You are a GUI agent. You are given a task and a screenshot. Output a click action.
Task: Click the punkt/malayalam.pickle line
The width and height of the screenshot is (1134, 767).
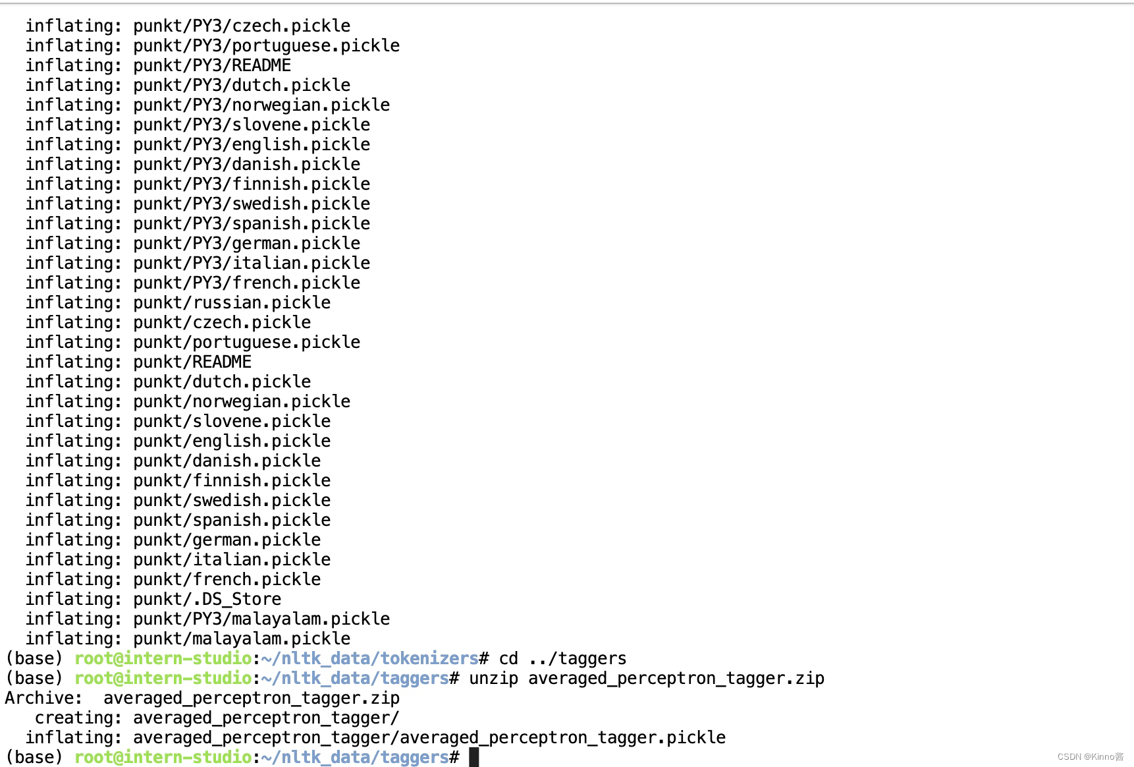click(x=188, y=639)
